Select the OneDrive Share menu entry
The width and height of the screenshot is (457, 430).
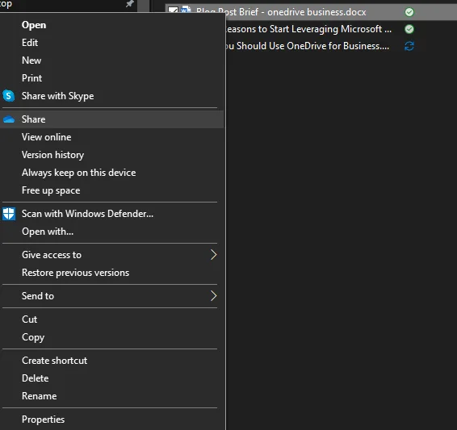pos(112,119)
